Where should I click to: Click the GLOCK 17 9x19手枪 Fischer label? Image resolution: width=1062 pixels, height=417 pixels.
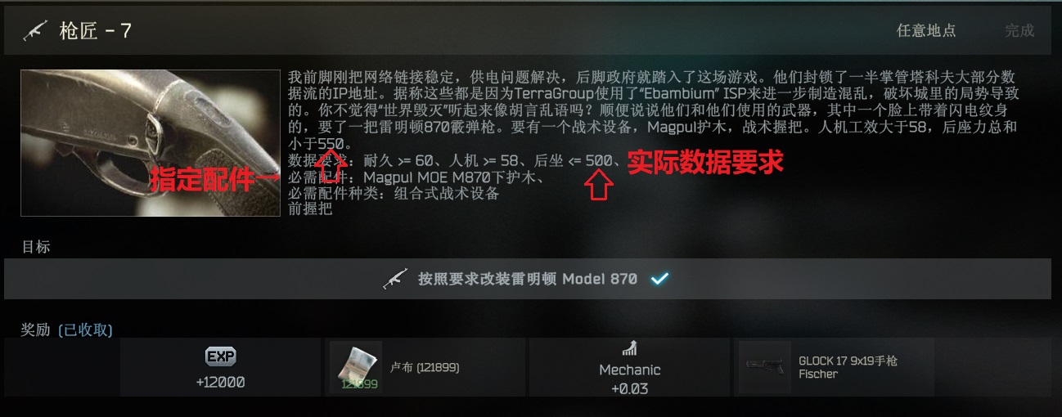tap(848, 367)
